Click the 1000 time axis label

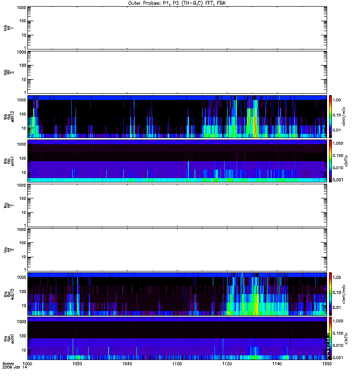[27, 364]
